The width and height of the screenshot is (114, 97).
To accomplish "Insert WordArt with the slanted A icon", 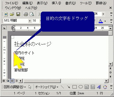I will tap(99, 87).
